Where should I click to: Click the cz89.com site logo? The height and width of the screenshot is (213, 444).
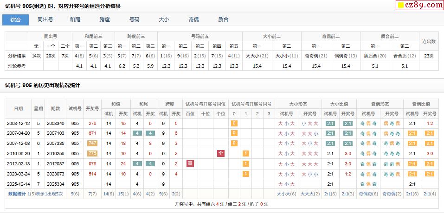pyautogui.click(x=419, y=5)
